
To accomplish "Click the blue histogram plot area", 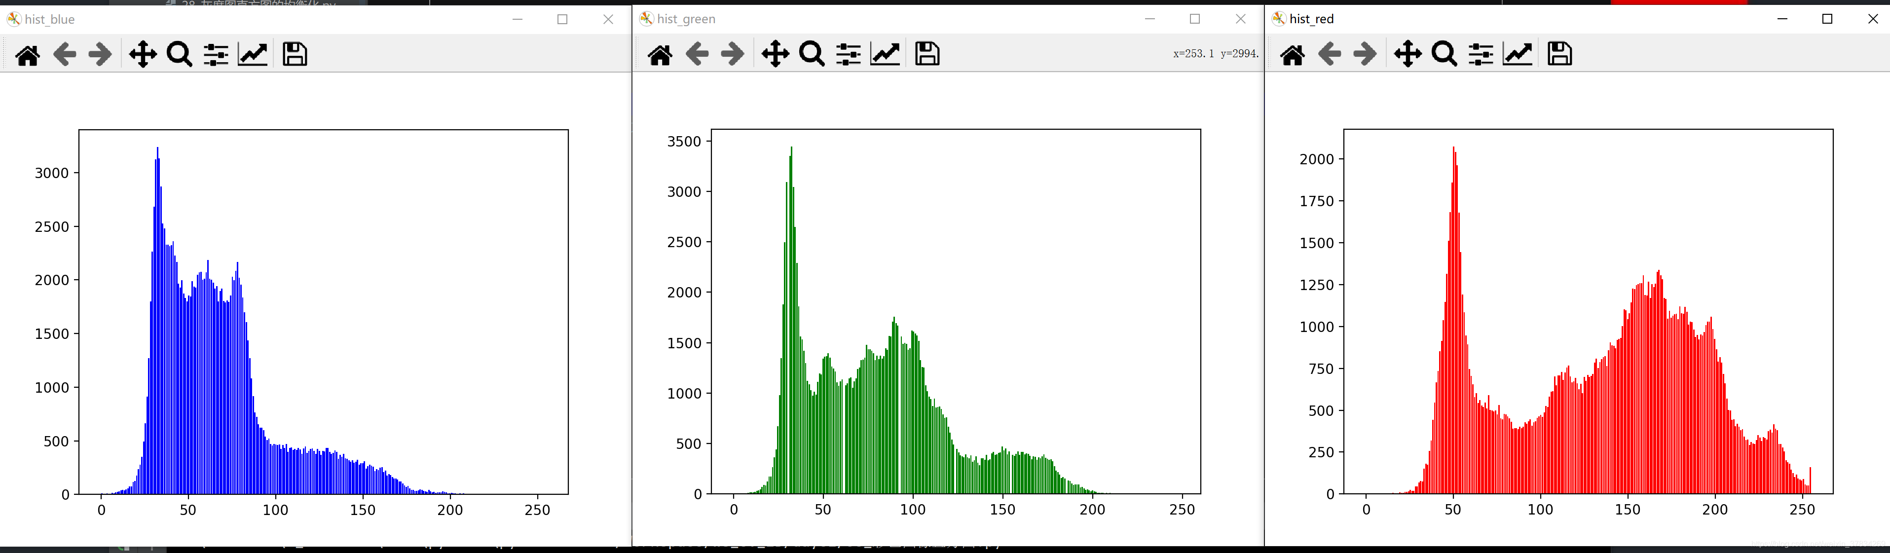I will [324, 312].
